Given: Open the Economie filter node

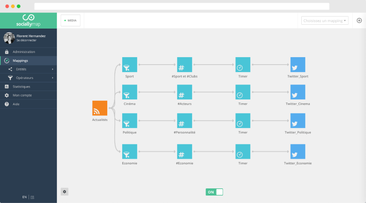Looking at the screenshot, I should (129, 152).
